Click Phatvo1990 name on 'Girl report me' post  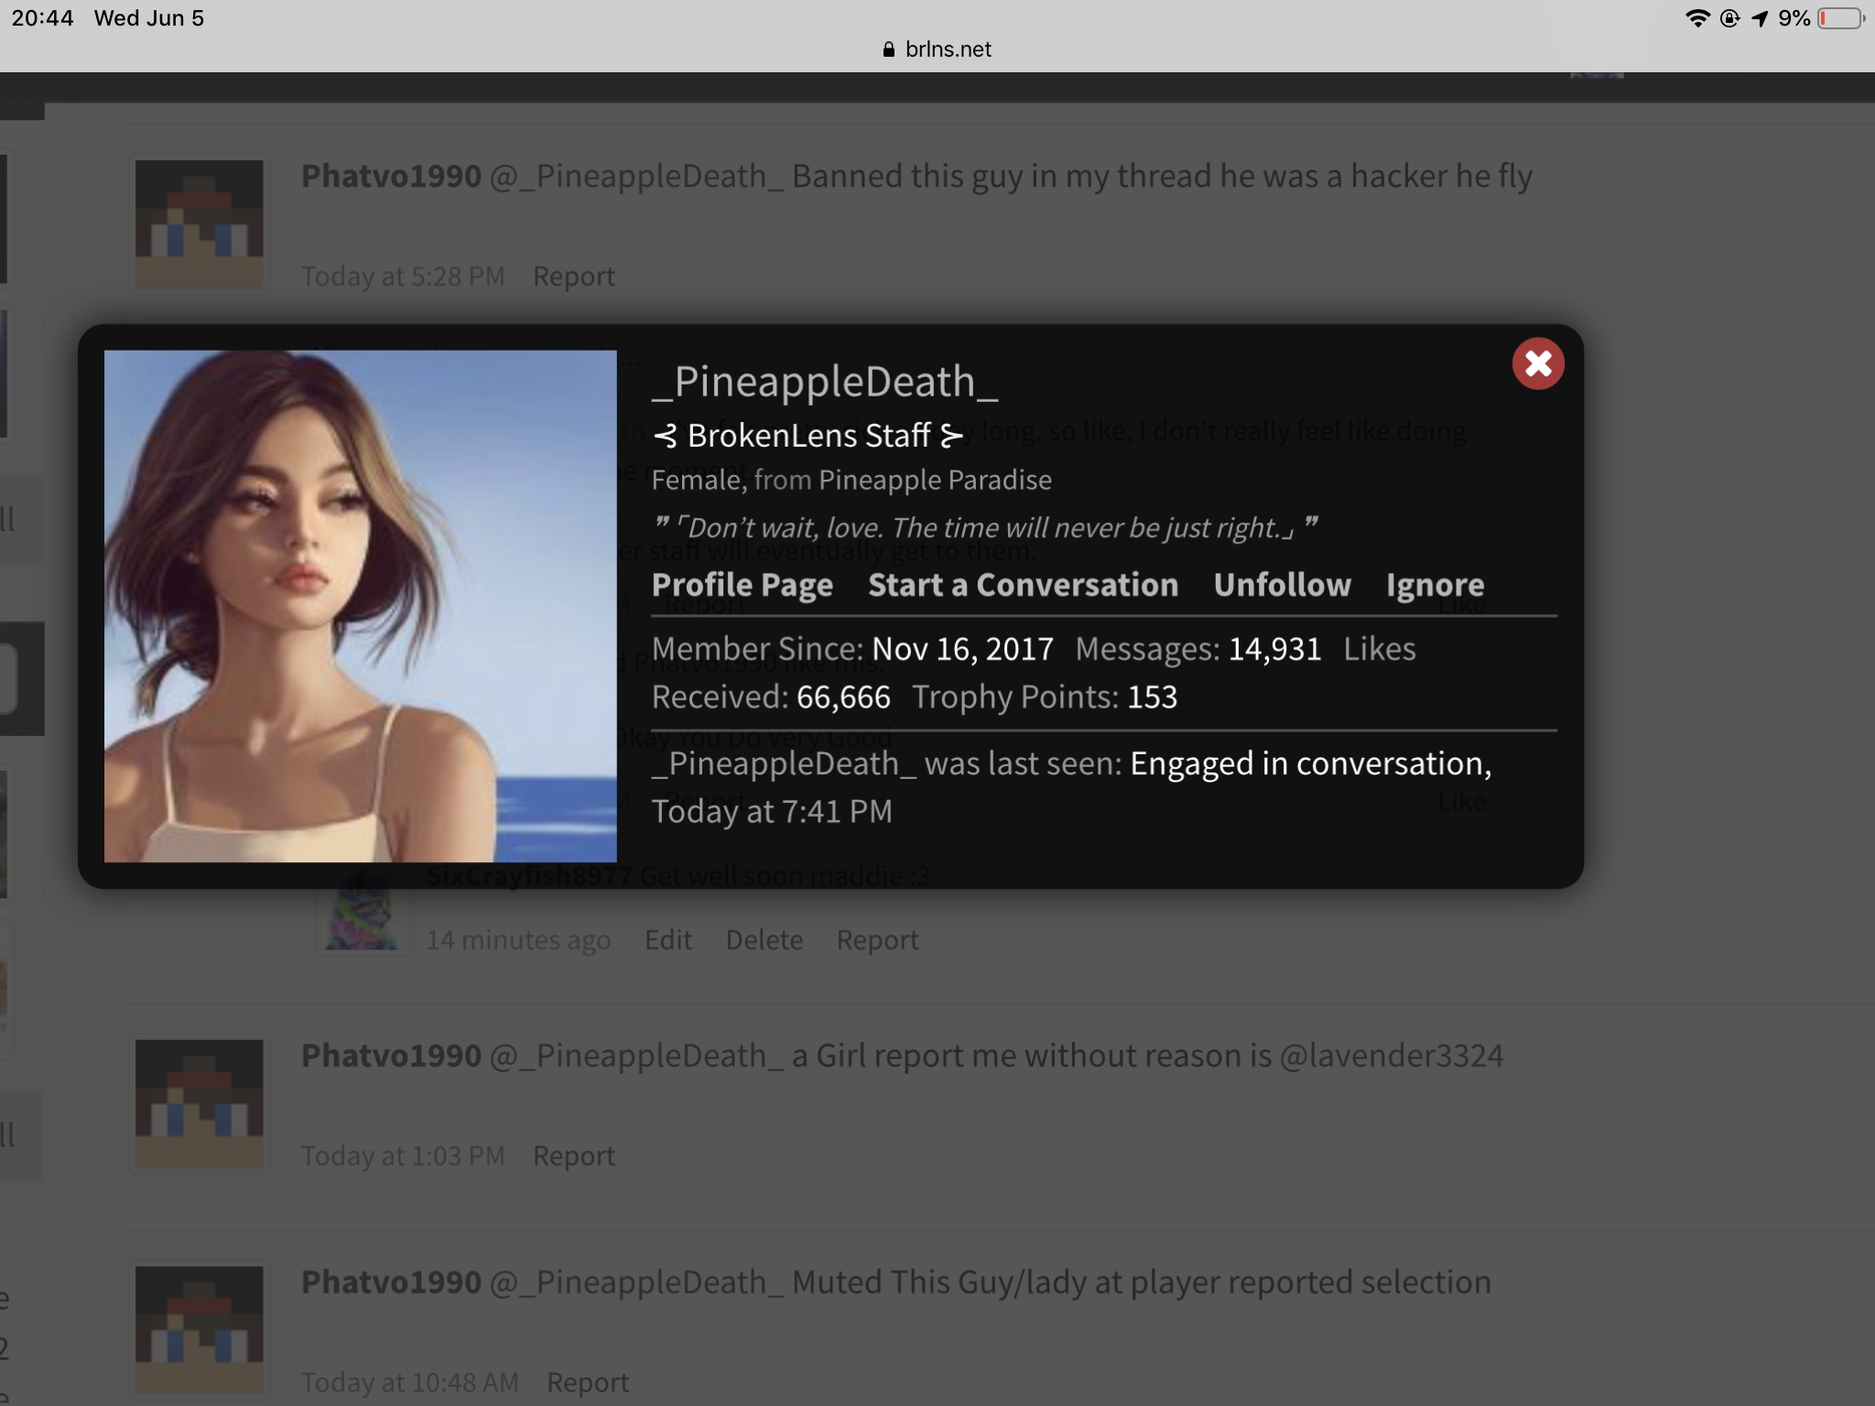[x=391, y=1055]
